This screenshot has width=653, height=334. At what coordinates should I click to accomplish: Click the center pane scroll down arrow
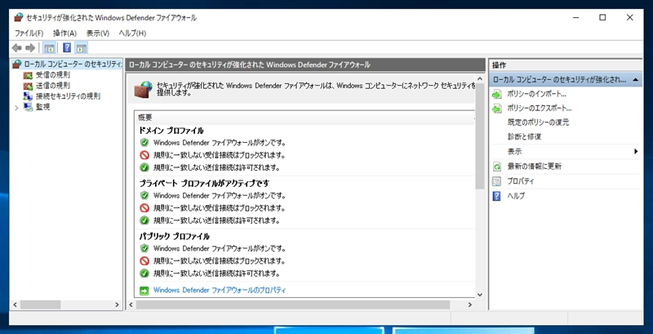tap(479, 295)
